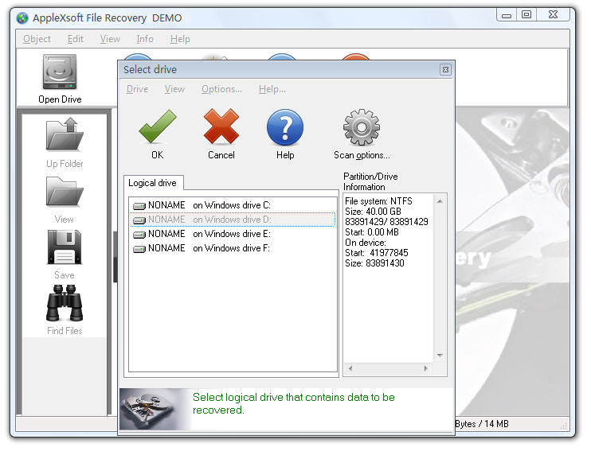Confirm with the green OK checkmark
The height and width of the screenshot is (455, 591).
[158, 126]
